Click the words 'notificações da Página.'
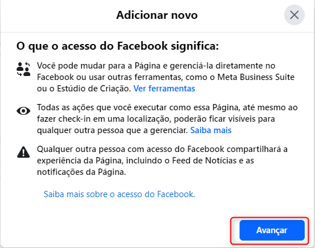Viewport: 315px width, 248px height. tap(81, 172)
